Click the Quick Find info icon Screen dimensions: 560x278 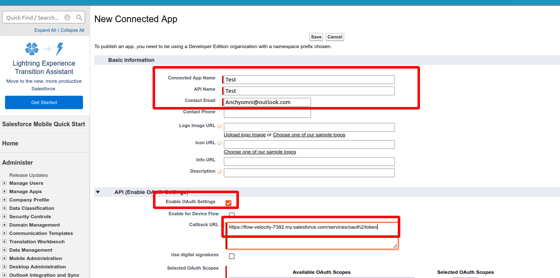(x=67, y=18)
